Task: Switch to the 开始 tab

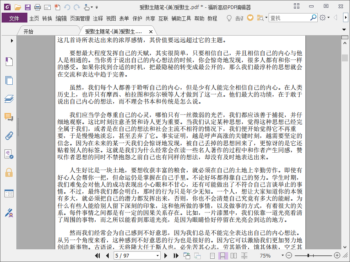Action: pyautogui.click(x=29, y=32)
